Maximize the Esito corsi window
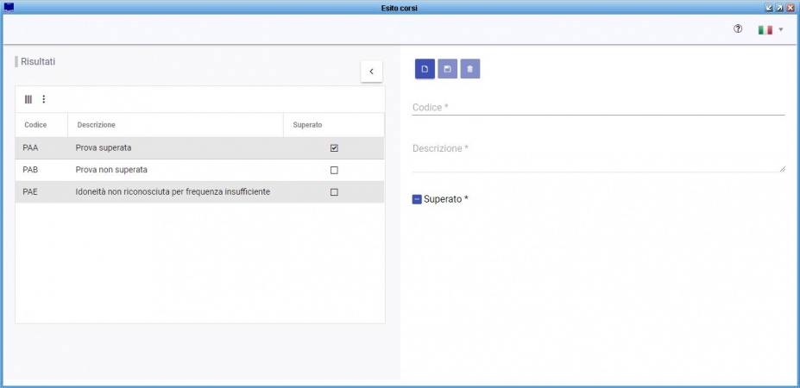Image resolution: width=800 pixels, height=388 pixels. (779, 8)
